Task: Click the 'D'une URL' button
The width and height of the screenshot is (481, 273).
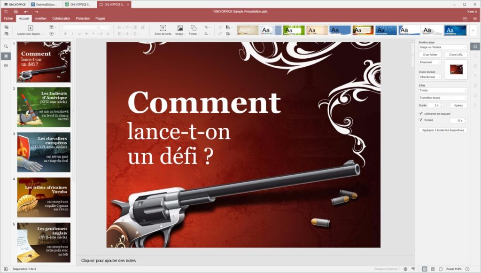Action: click(x=456, y=55)
